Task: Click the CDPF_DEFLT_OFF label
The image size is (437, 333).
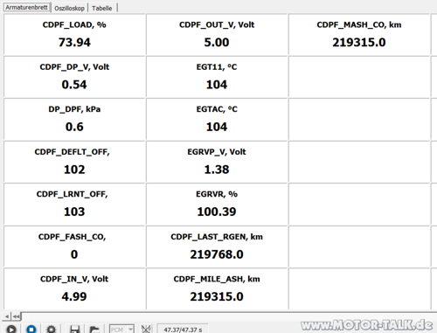Action: tap(72, 152)
